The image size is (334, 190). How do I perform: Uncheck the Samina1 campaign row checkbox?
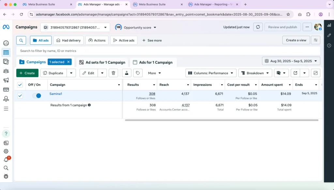20,95
